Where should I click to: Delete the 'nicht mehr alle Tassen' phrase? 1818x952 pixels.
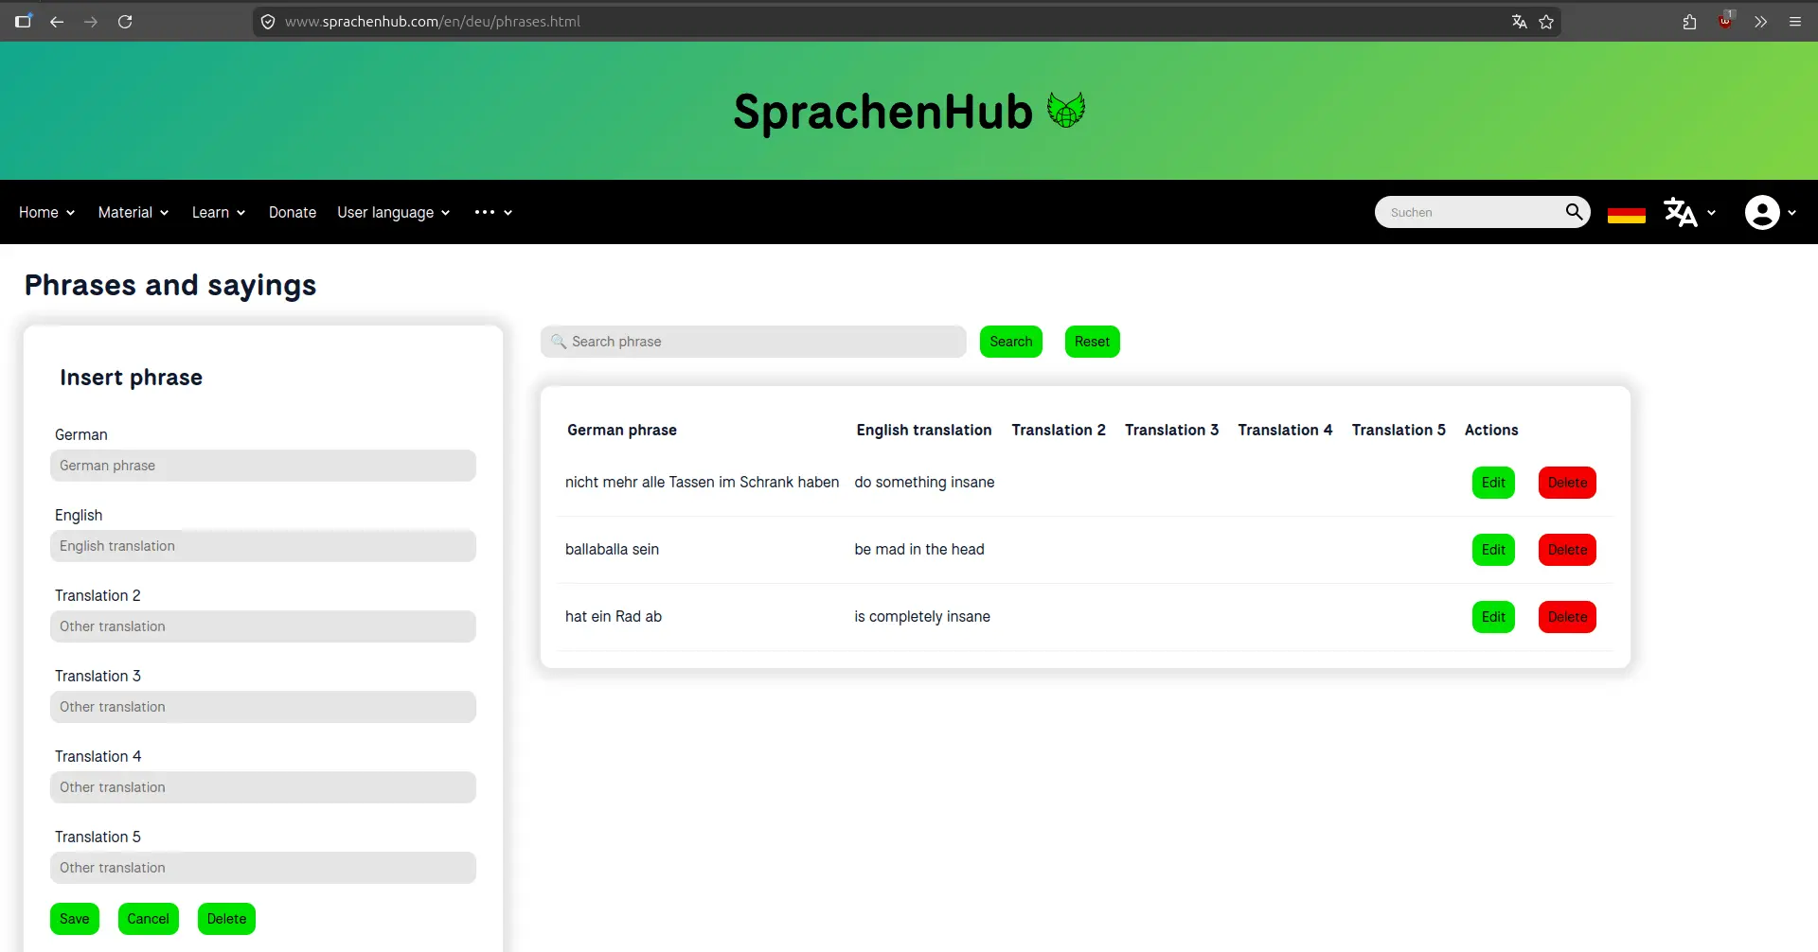(x=1567, y=483)
